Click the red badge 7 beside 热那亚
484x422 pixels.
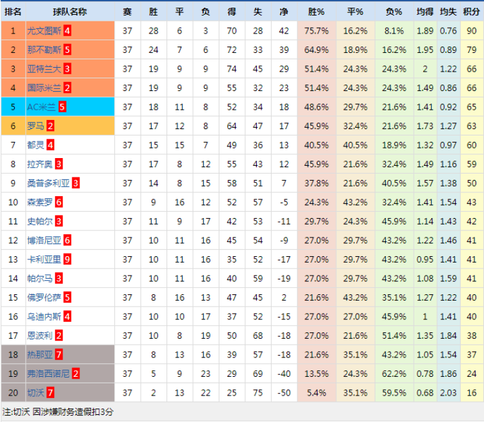point(59,354)
